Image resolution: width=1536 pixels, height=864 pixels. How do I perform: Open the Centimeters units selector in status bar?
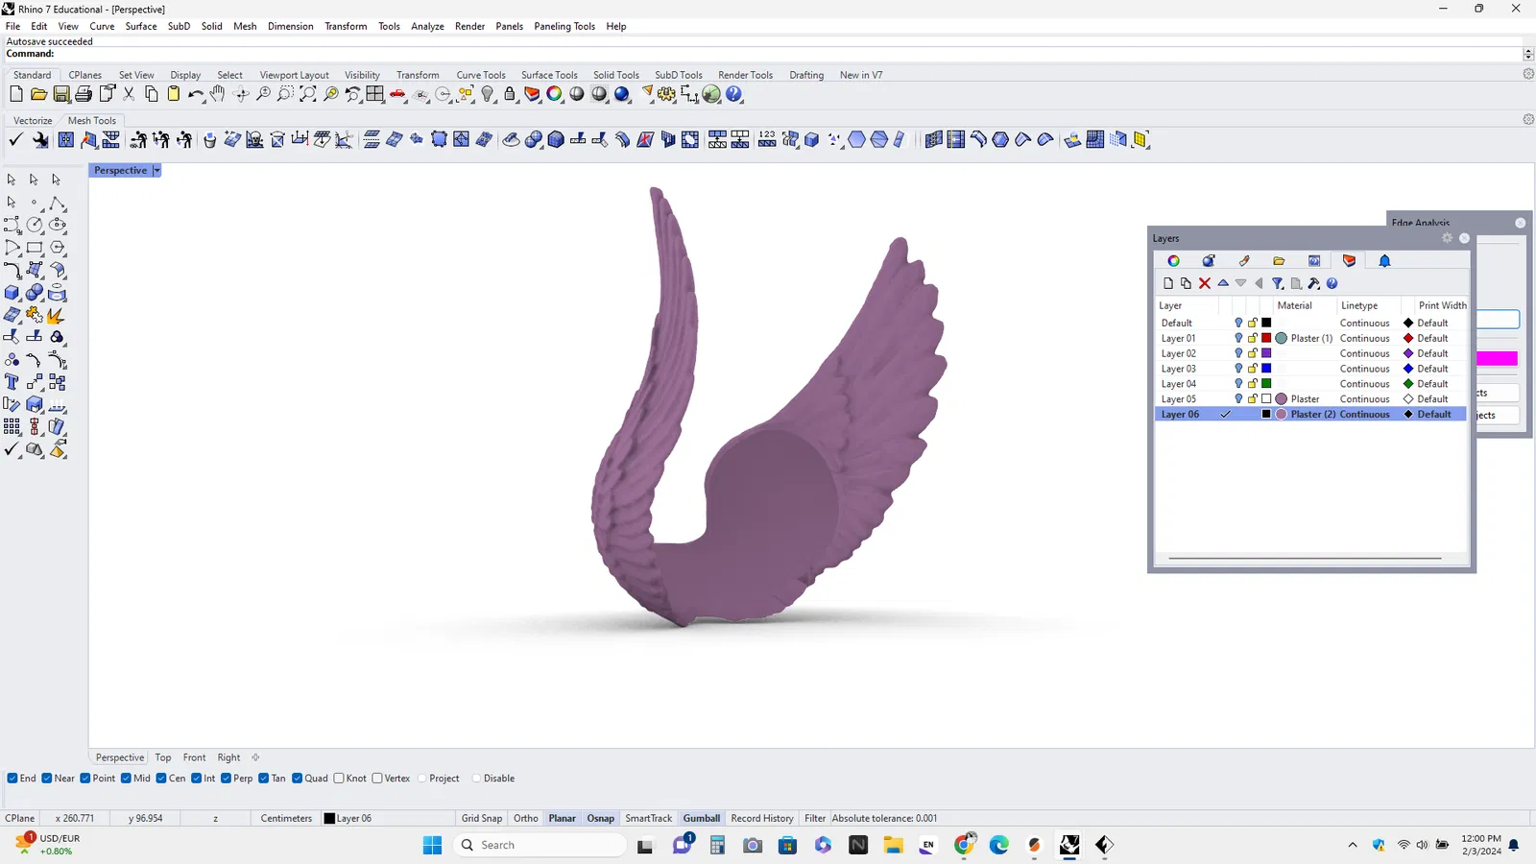coord(286,819)
